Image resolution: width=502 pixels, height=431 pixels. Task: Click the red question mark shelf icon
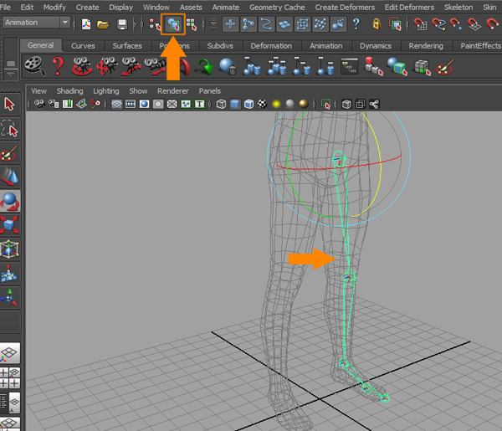point(58,66)
